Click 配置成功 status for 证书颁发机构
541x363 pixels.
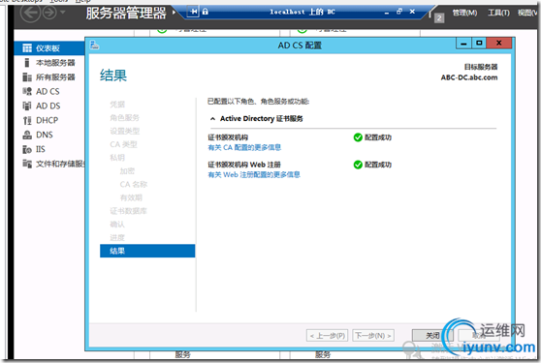tap(378, 137)
